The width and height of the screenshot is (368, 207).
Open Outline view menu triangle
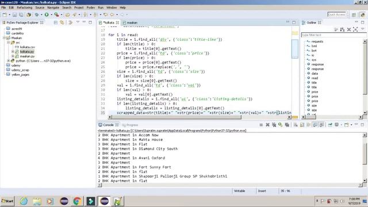pyautogui.click(x=363, y=29)
